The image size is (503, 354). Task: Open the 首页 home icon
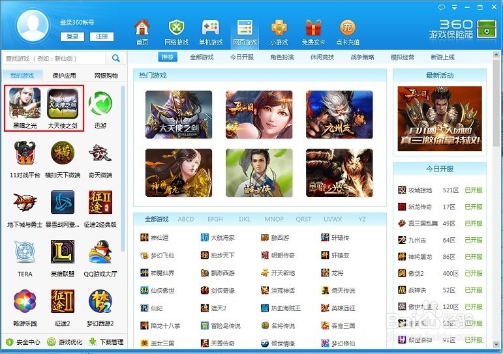[142, 27]
